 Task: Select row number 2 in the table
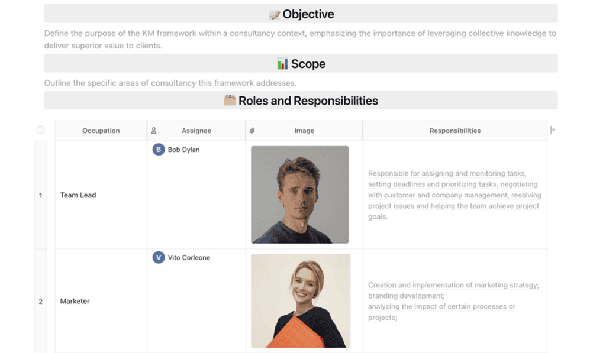pyautogui.click(x=40, y=301)
